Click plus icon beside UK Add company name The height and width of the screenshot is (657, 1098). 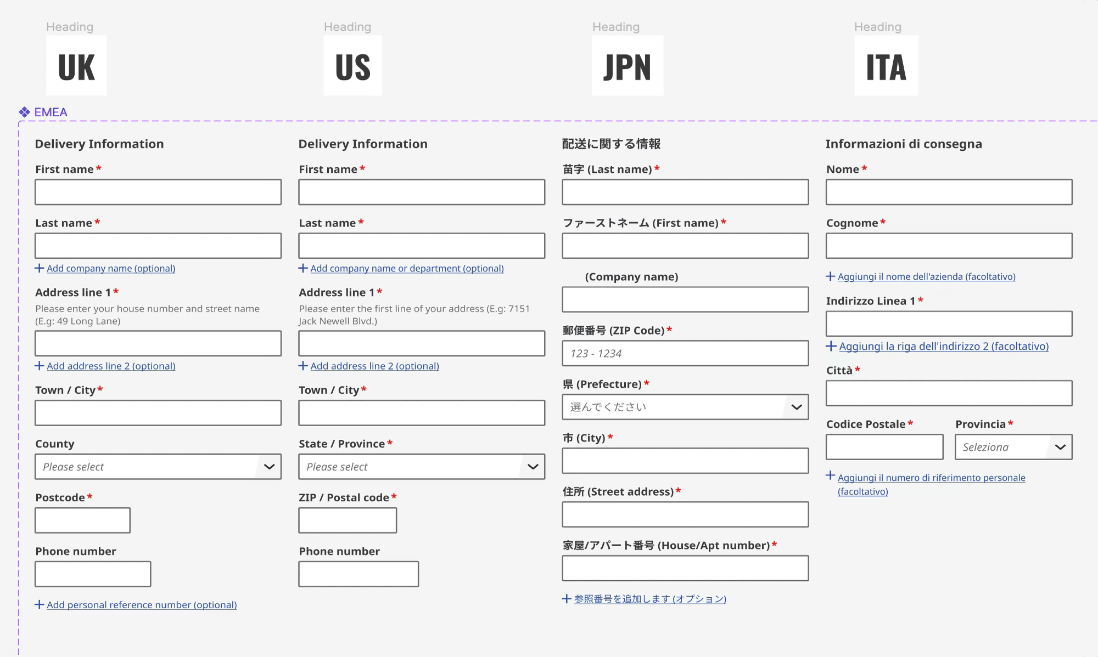(40, 268)
